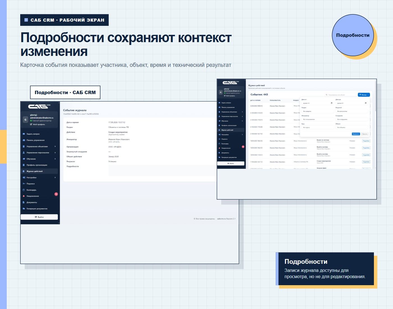Click the Дата от date field in filter panel
This screenshot has width=393, height=309.
[318, 103]
